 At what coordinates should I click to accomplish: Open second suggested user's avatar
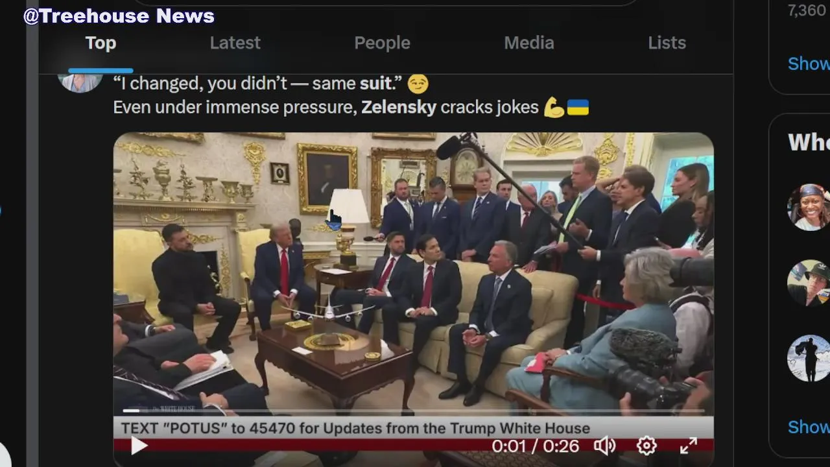(809, 283)
